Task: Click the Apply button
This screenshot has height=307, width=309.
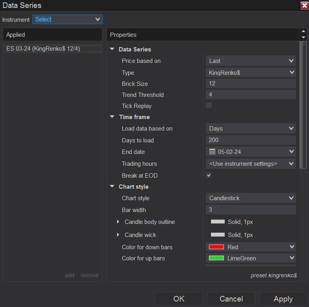Action: 283,299
